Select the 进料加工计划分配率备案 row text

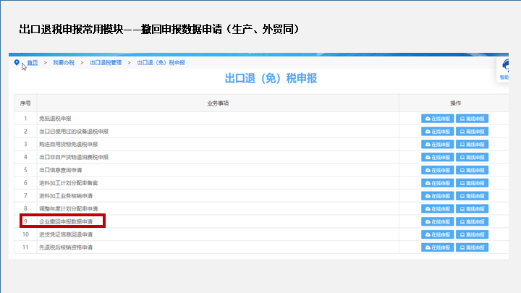coord(69,183)
